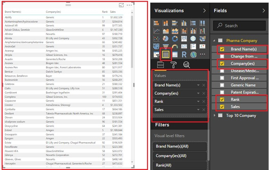269x170 pixels.
Task: Select the Line chart visualization
Action: [x=156, y=31]
